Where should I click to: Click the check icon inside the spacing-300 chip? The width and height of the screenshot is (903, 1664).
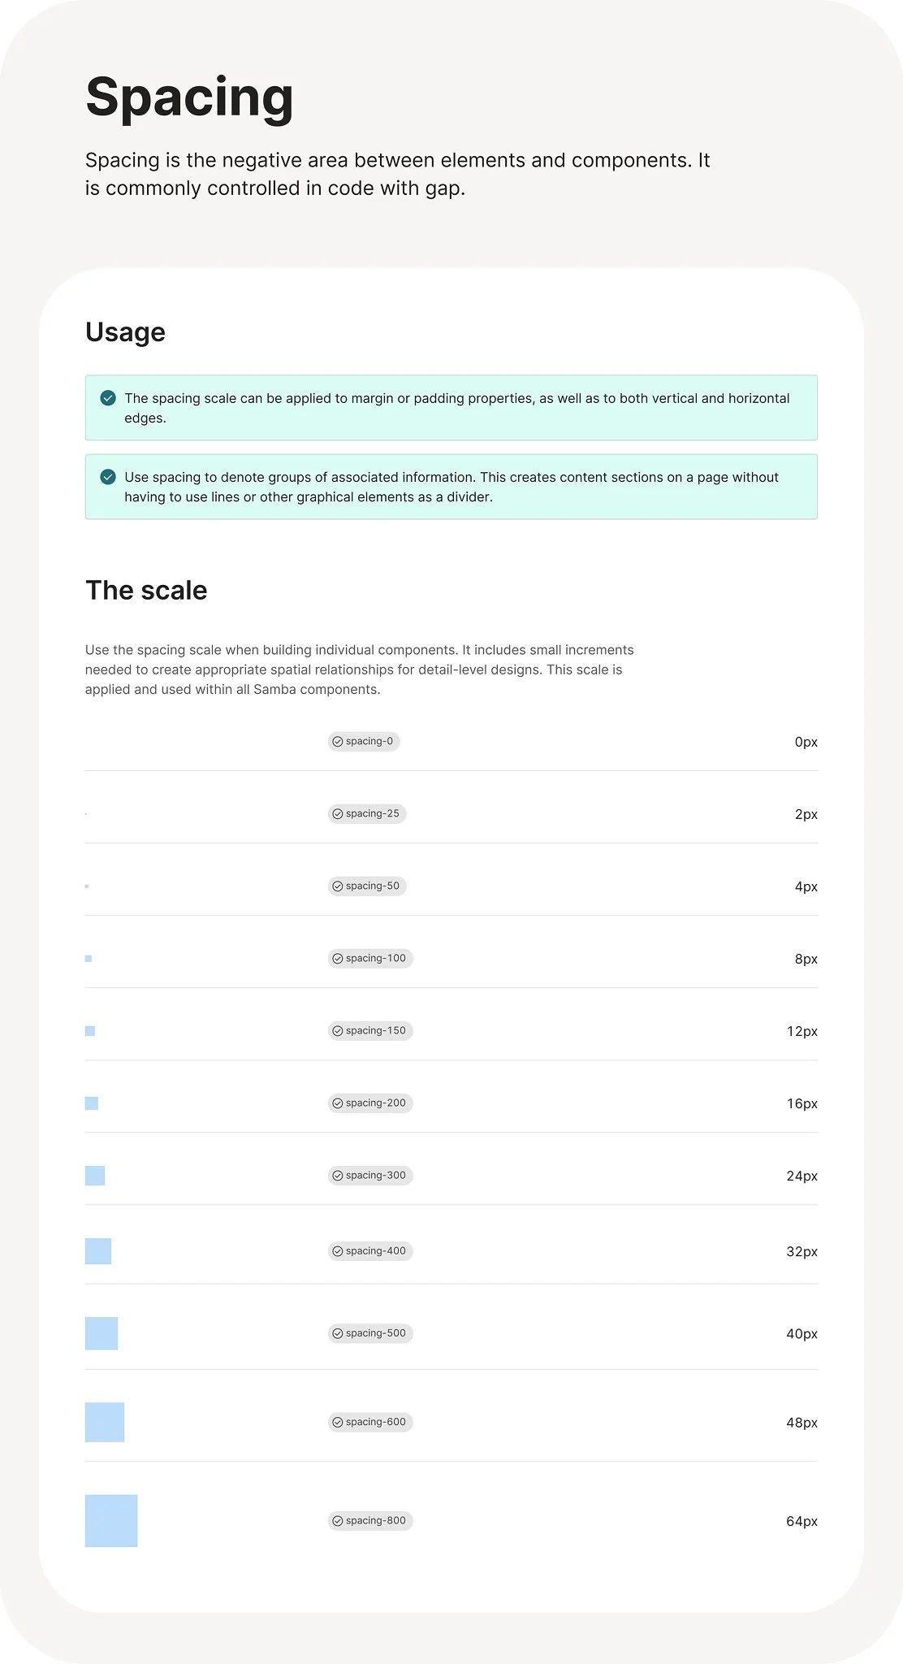click(x=338, y=1176)
